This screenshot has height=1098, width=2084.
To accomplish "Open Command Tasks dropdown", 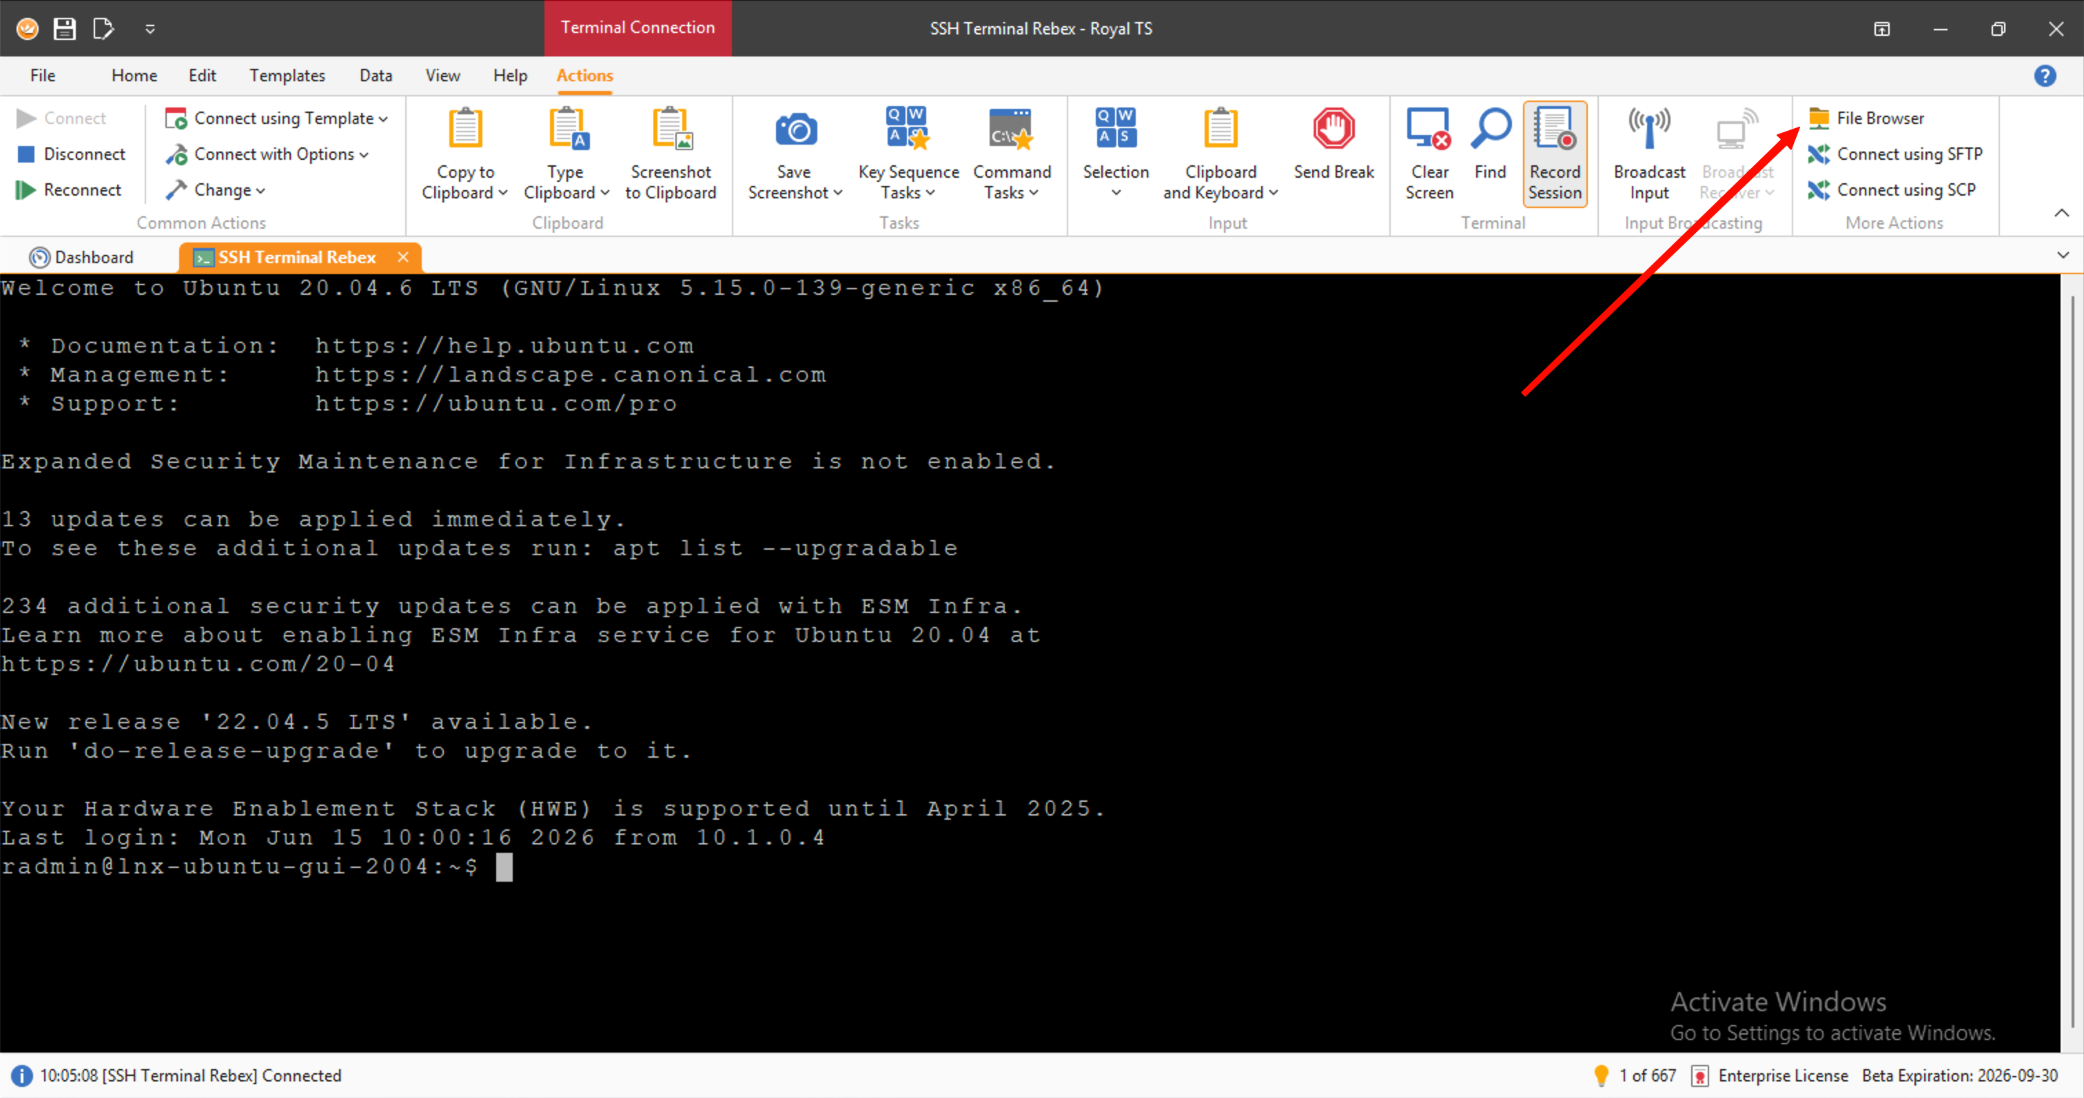I will pos(1011,154).
